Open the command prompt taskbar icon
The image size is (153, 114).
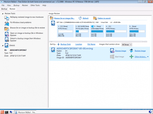[6, 112]
